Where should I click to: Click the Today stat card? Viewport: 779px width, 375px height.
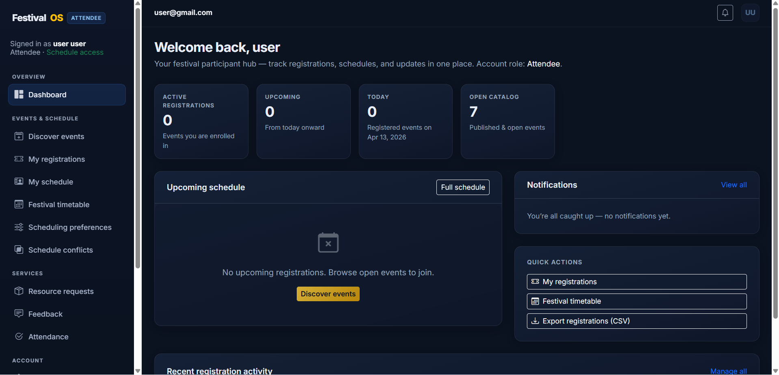click(x=406, y=121)
